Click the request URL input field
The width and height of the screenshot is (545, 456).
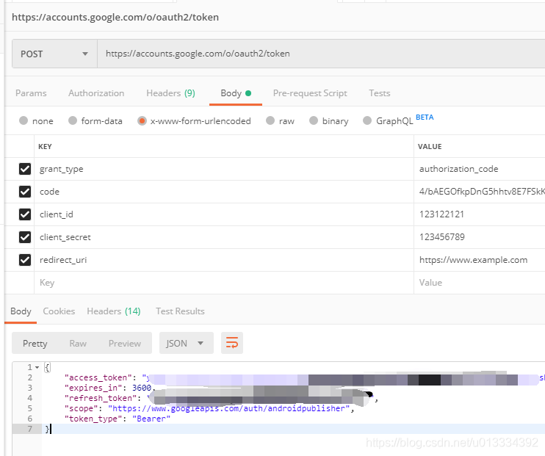tap(321, 54)
